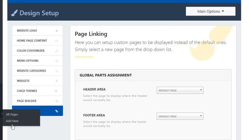Choose All Pages in the flyout menu

12,114
